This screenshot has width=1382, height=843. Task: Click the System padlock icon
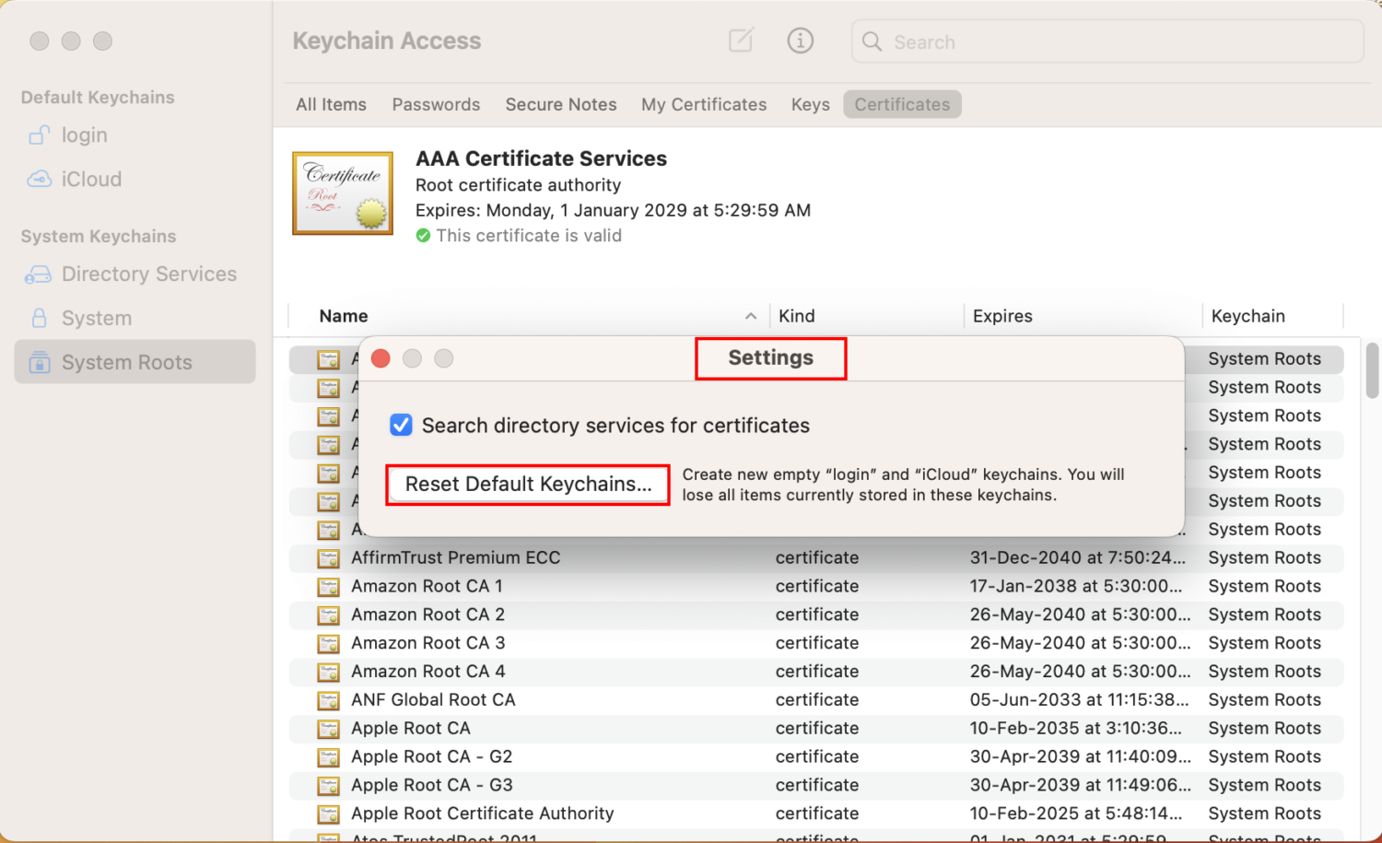coord(39,318)
